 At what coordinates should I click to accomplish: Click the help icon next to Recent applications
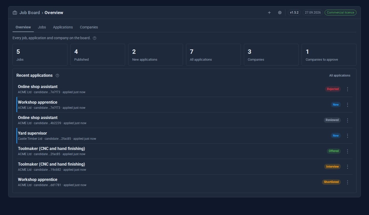tap(57, 76)
